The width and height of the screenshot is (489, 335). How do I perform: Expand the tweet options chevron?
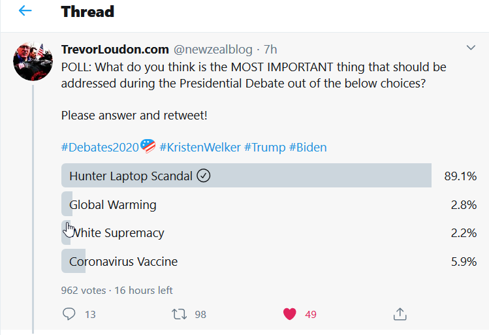[x=471, y=48]
